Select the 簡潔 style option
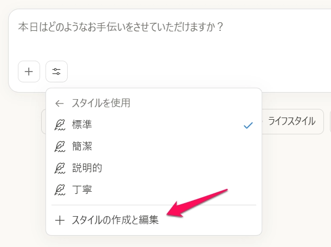The image size is (331, 247). click(x=154, y=146)
